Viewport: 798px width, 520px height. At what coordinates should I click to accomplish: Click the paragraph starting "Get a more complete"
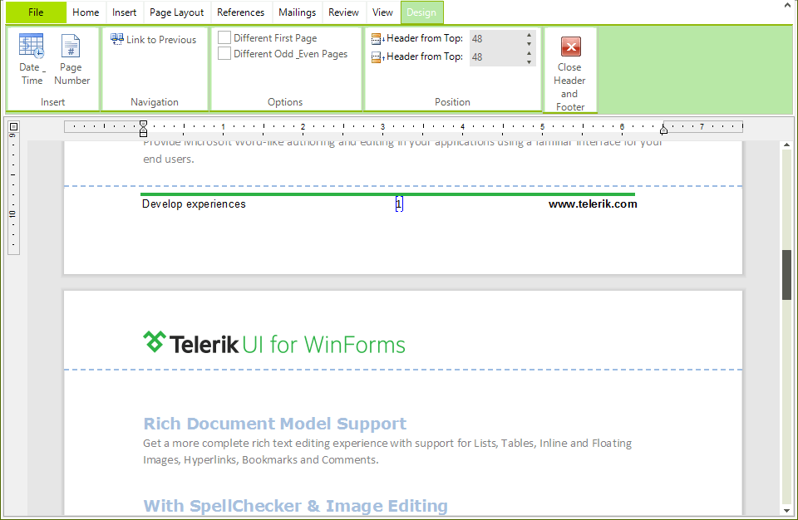click(x=387, y=451)
